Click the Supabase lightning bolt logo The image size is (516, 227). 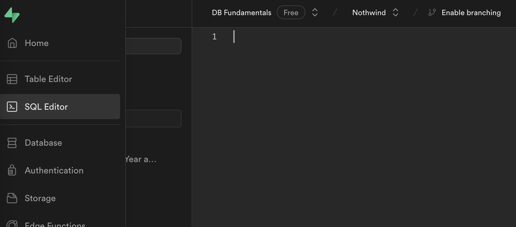pos(12,15)
